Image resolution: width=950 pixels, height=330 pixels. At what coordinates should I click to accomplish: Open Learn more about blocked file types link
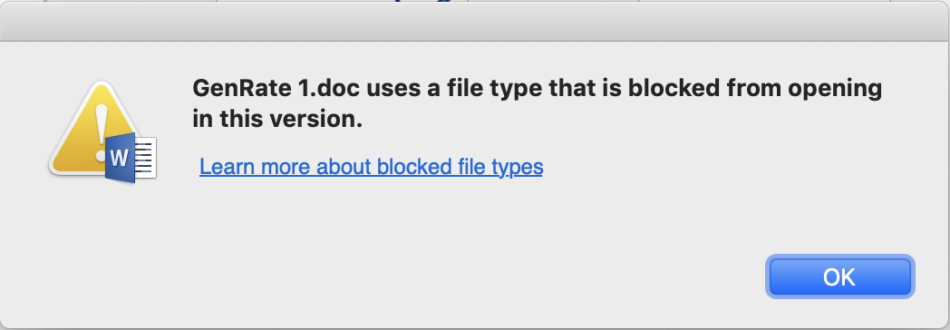coord(371,166)
